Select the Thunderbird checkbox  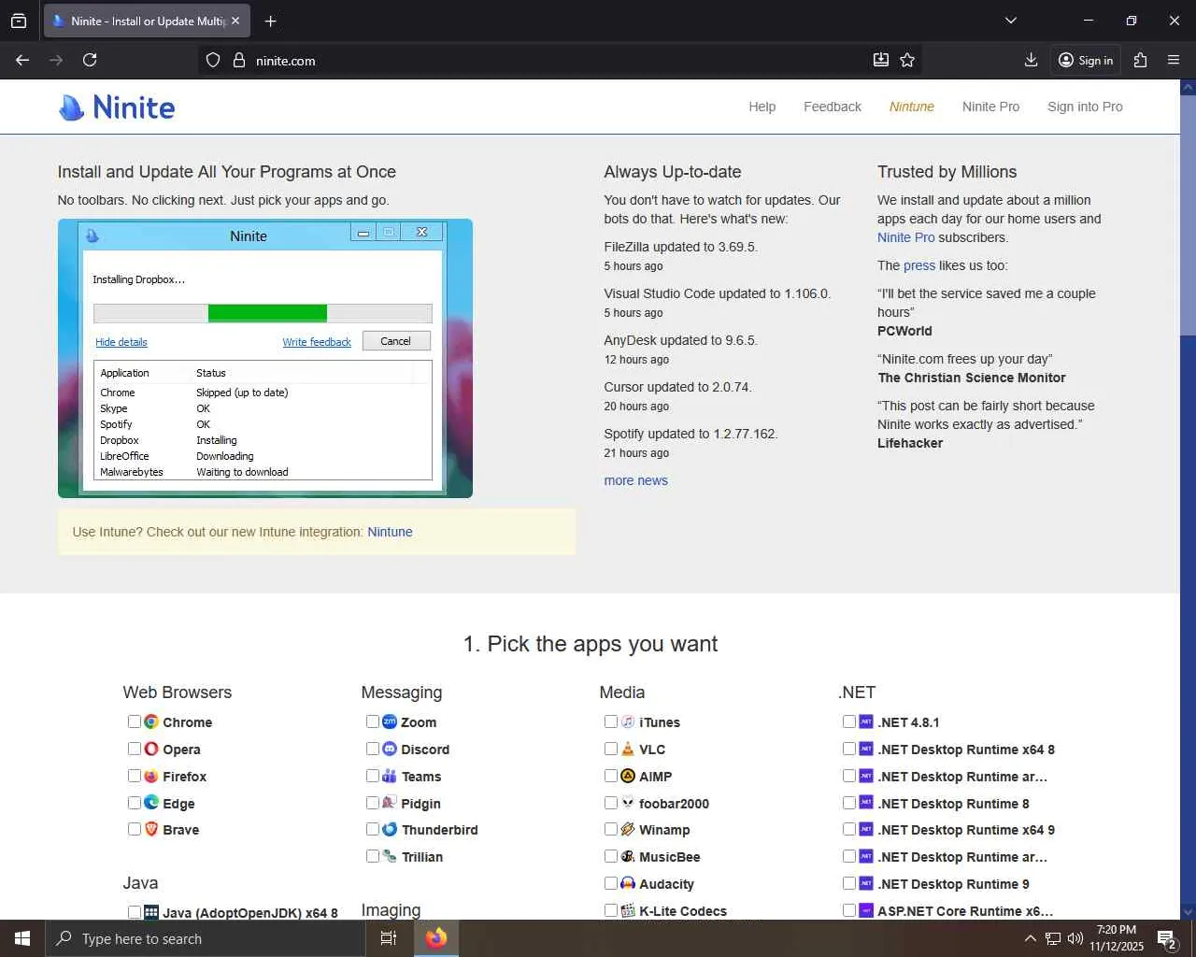(373, 829)
